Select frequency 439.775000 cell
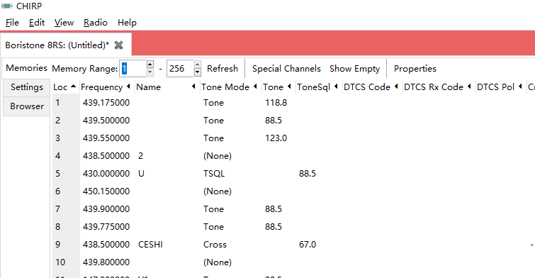 tap(106, 227)
